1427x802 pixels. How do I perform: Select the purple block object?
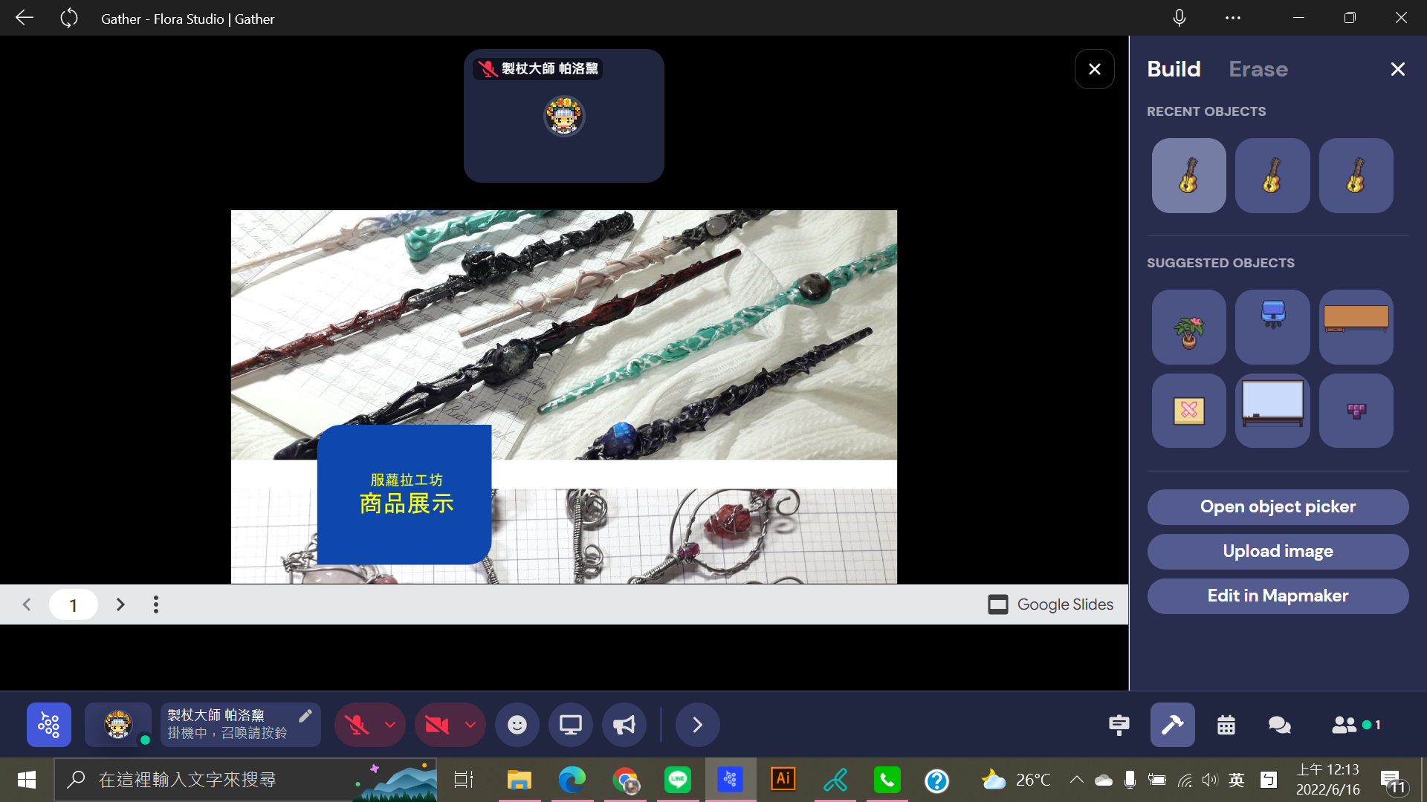(x=1356, y=410)
